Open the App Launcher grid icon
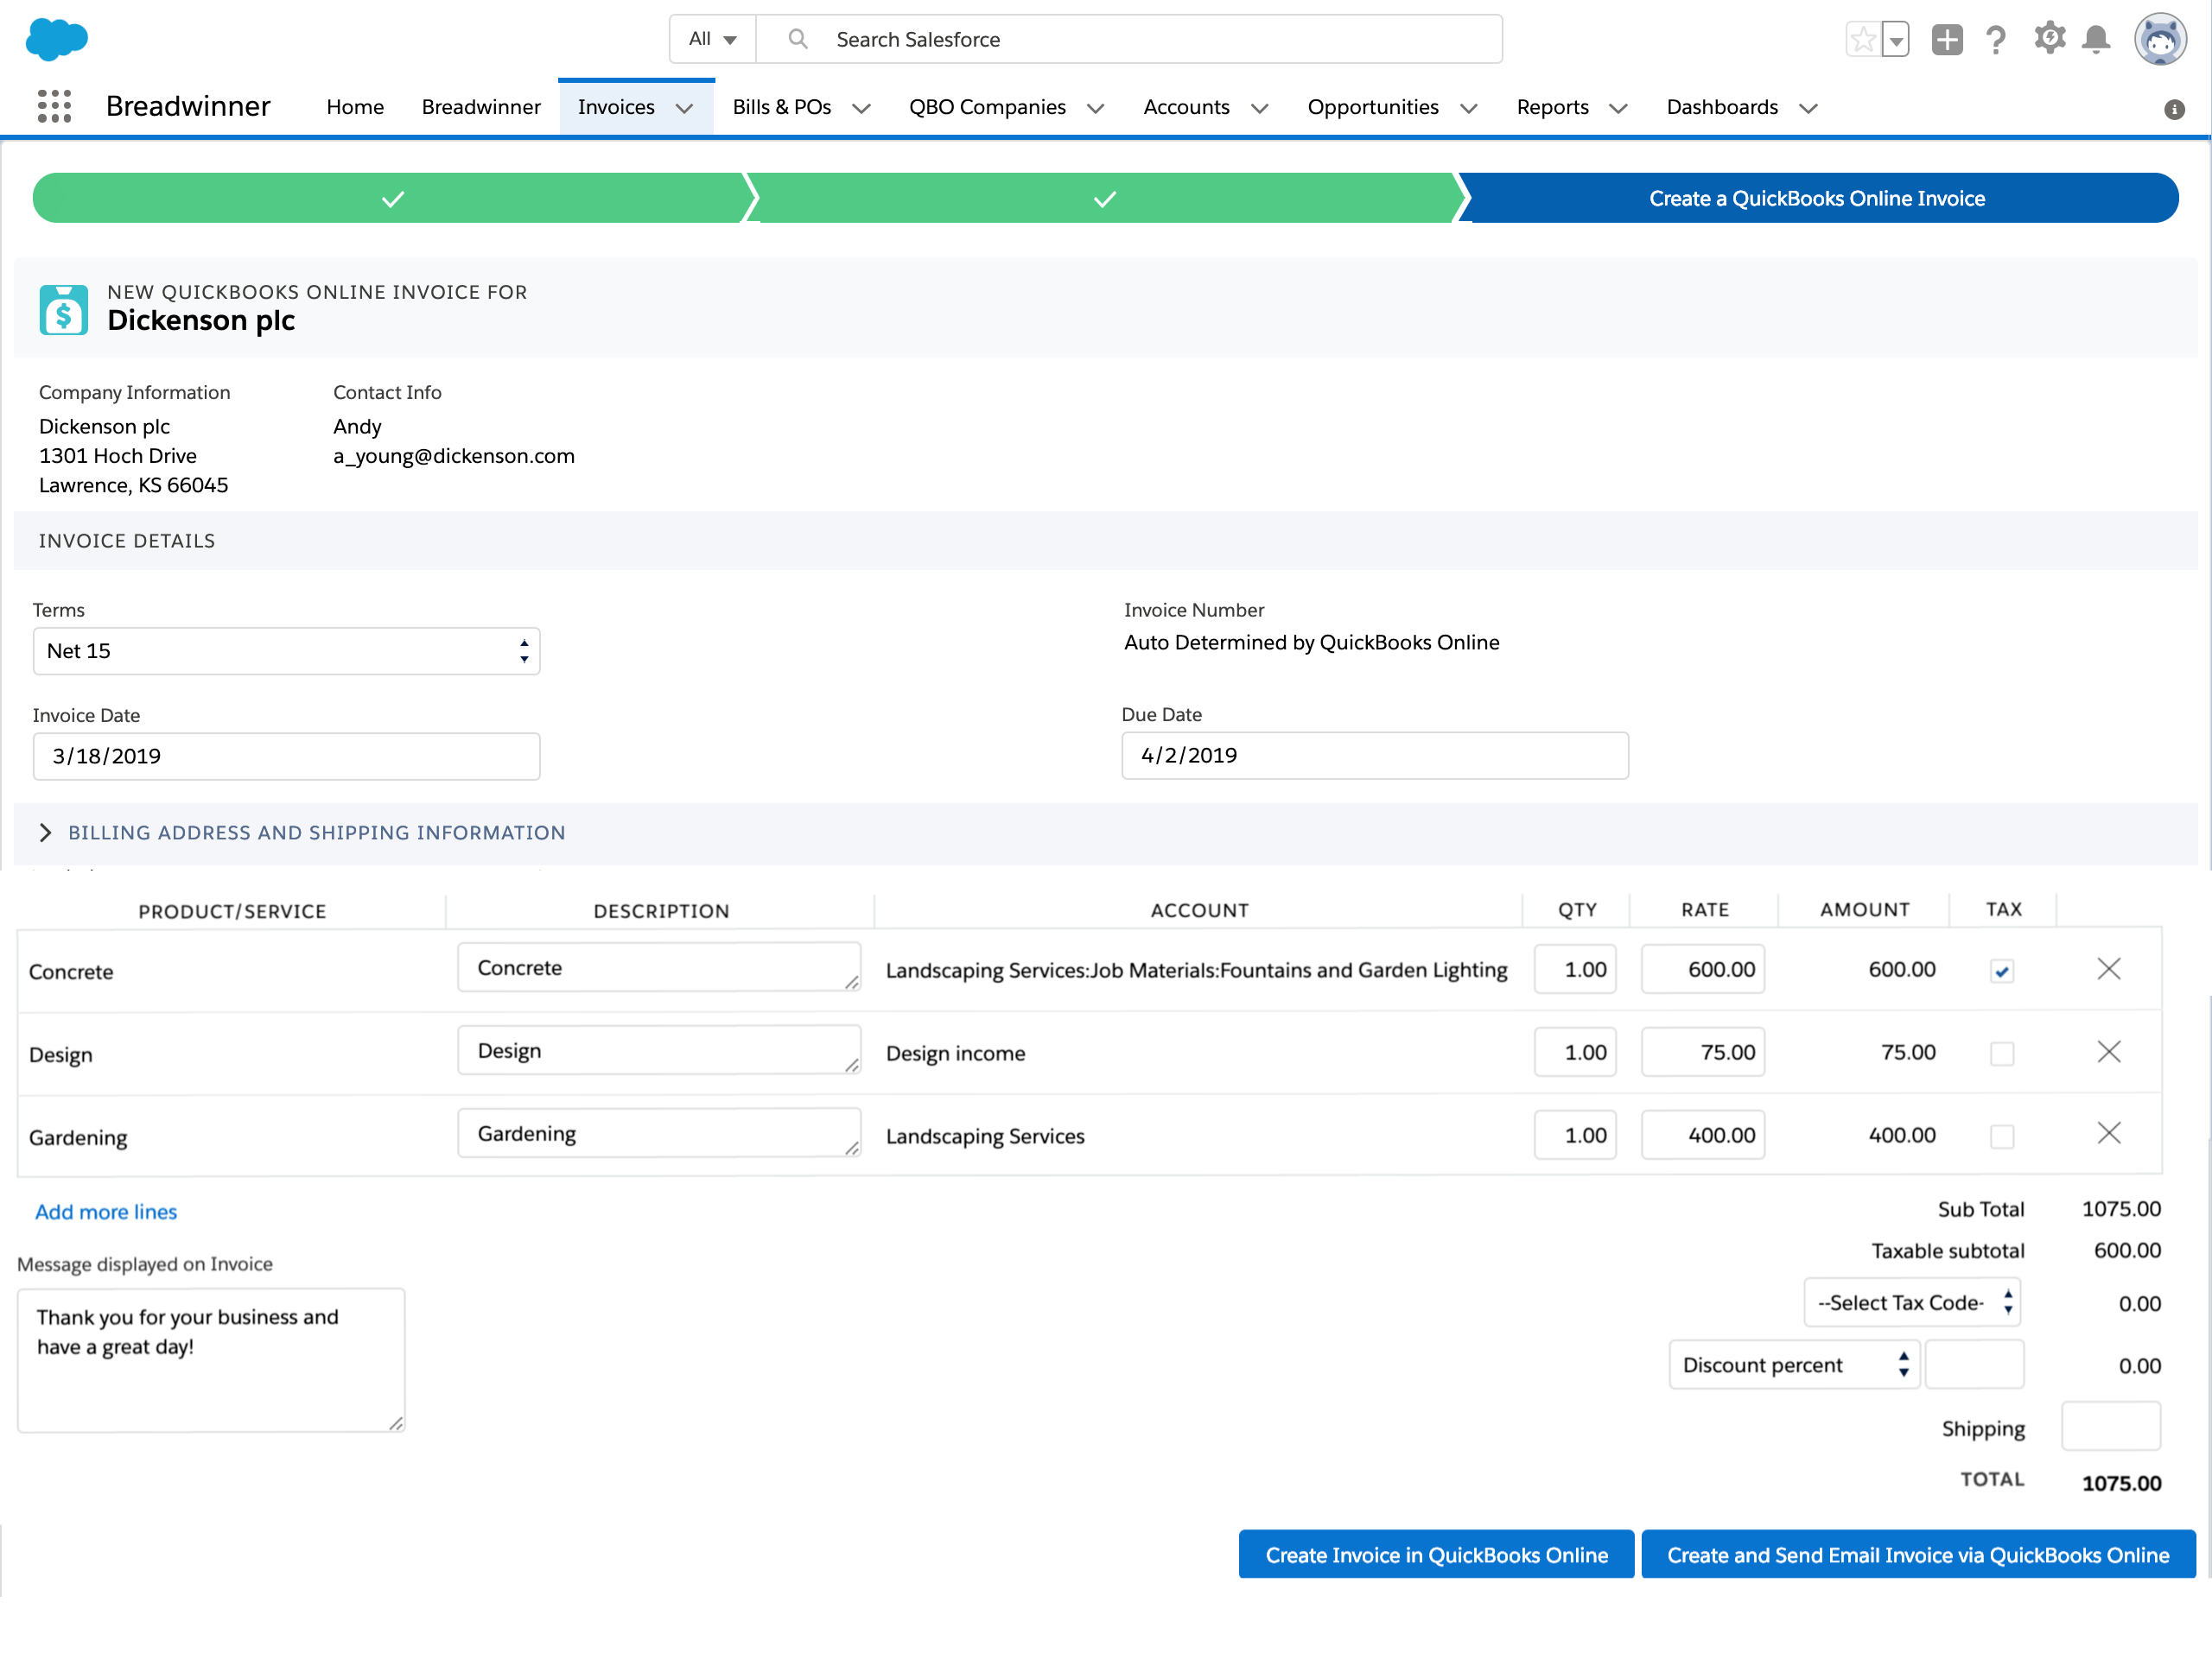This screenshot has height=1659, width=2212. 54,106
